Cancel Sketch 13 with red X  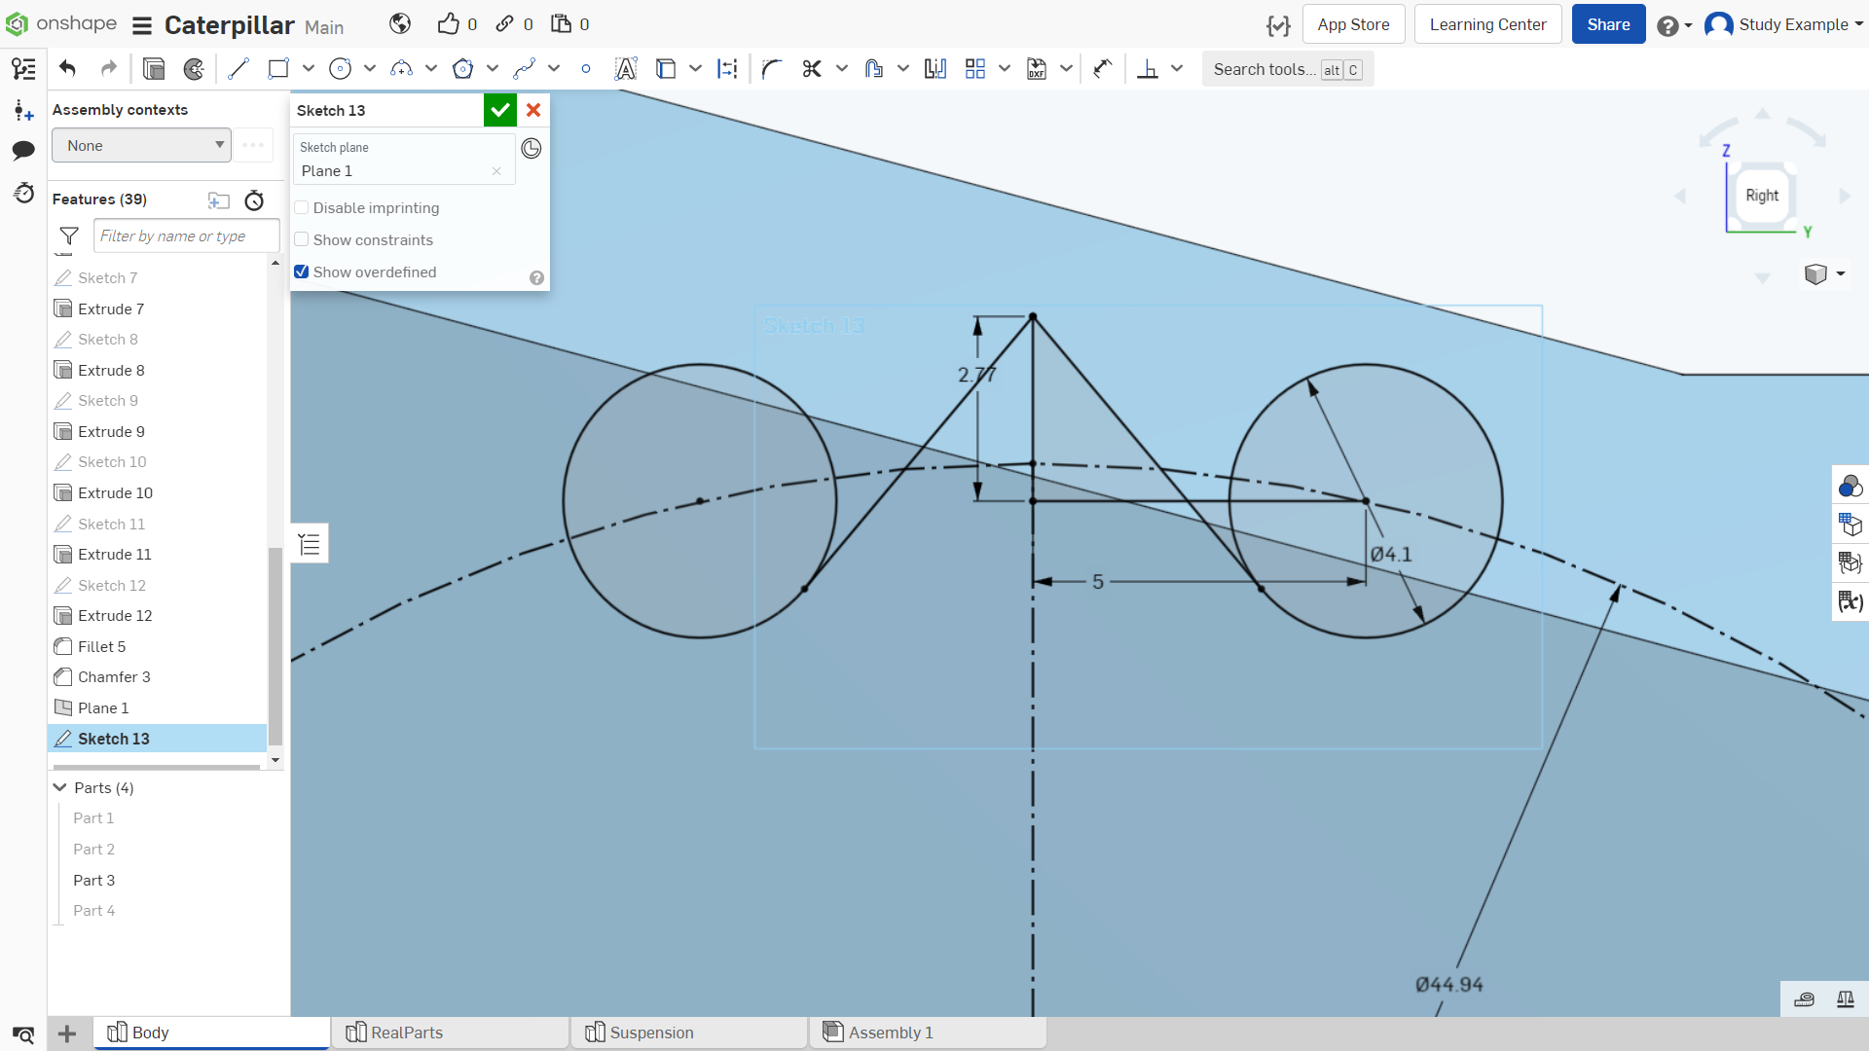pyautogui.click(x=533, y=110)
